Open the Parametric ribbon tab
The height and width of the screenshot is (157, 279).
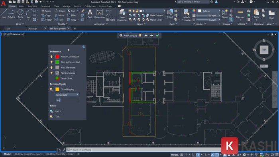[x=45, y=6]
